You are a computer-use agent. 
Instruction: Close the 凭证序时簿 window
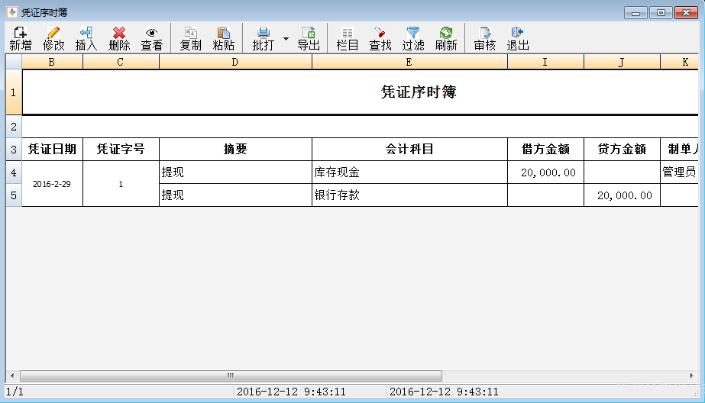pos(687,12)
